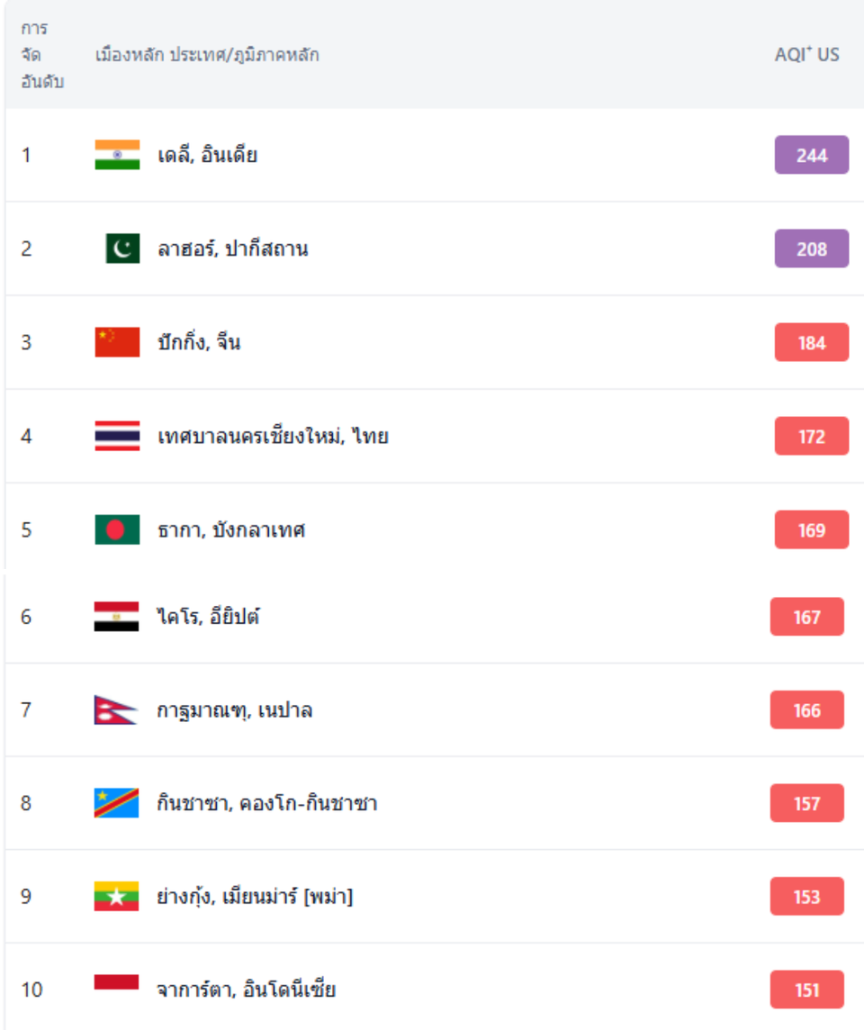
Task: Click the China flag icon
Action: pos(117,342)
